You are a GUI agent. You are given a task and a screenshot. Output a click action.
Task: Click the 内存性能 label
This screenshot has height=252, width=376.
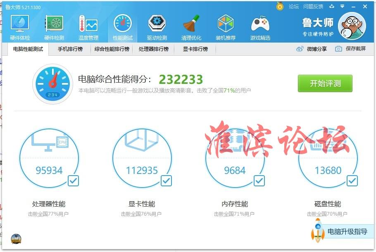(x=235, y=204)
